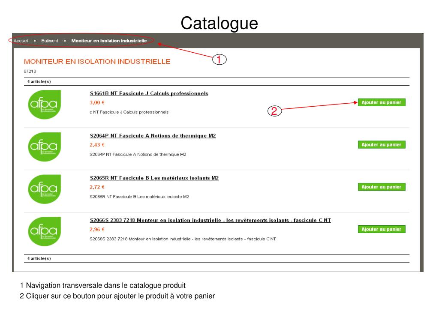Select the price 2,72 €
This screenshot has width=439, height=329.
click(97, 187)
